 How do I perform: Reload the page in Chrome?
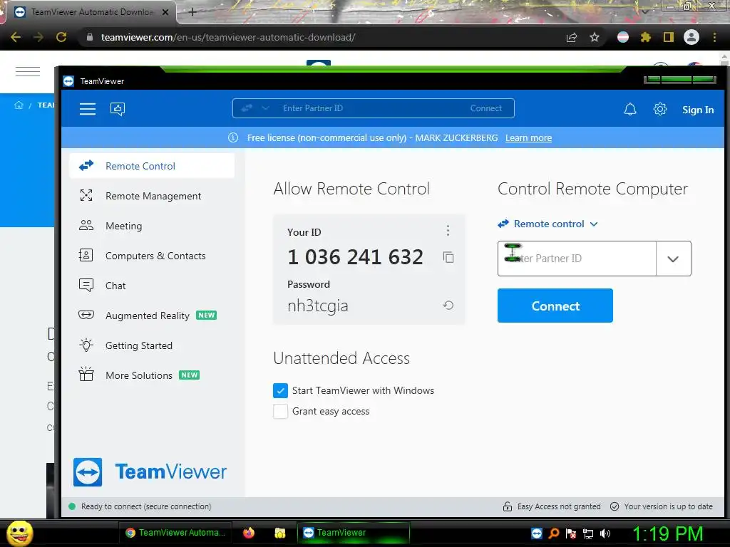[x=61, y=37]
